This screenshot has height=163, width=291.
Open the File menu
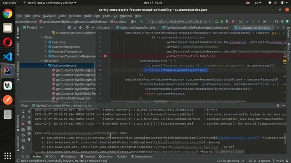point(19,16)
